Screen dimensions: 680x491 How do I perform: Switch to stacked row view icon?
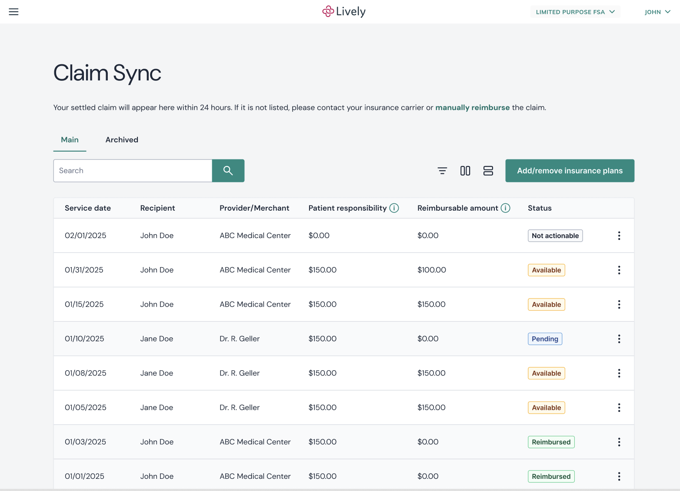pyautogui.click(x=488, y=171)
